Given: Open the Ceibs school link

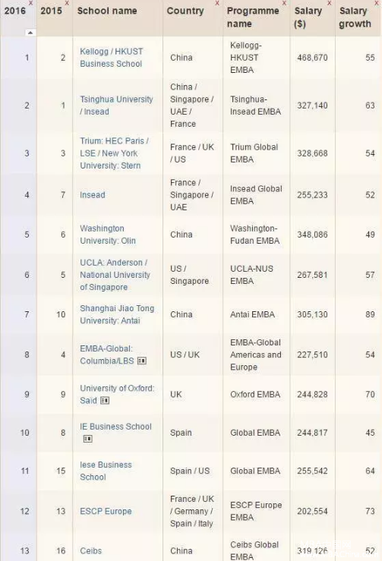Looking at the screenshot, I should click(x=90, y=550).
